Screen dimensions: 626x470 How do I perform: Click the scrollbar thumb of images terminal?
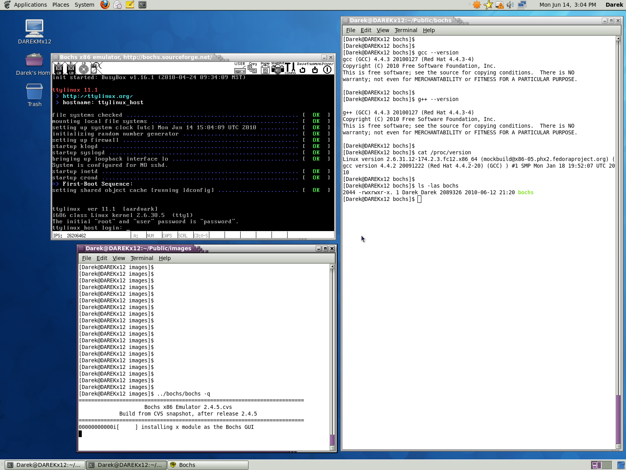(x=332, y=440)
